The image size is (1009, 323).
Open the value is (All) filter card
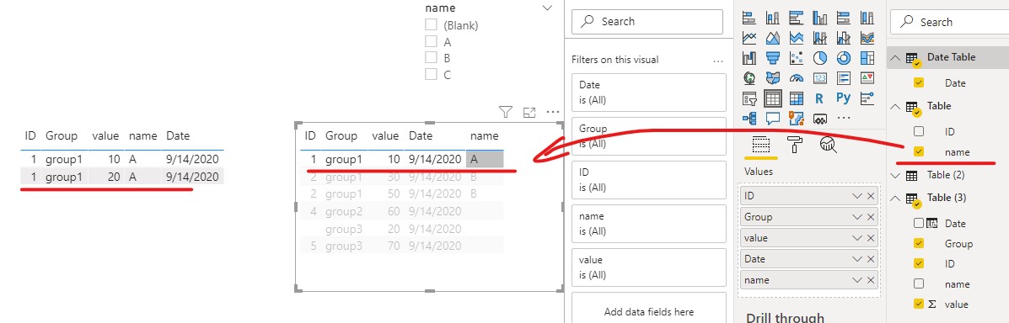649,267
